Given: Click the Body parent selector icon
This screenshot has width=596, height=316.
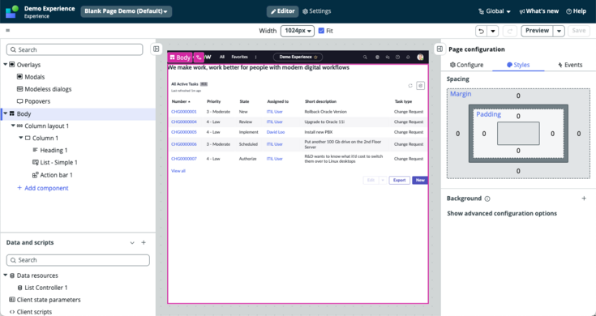Looking at the screenshot, I should 199,58.
